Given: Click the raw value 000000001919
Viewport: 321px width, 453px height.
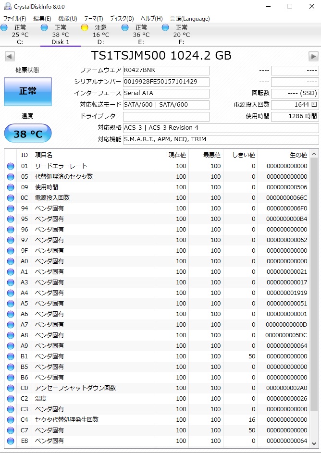Looking at the screenshot, I should click(287, 293).
